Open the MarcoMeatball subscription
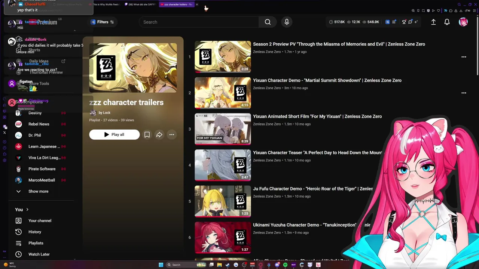 [x=42, y=180]
